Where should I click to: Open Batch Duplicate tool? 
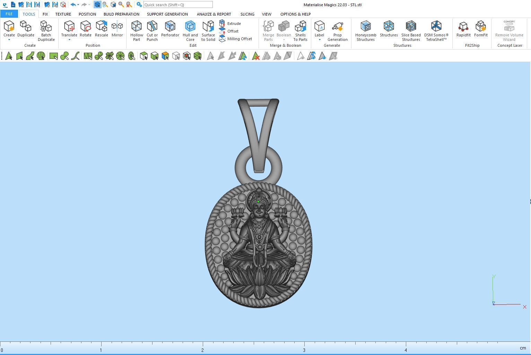coord(46,31)
